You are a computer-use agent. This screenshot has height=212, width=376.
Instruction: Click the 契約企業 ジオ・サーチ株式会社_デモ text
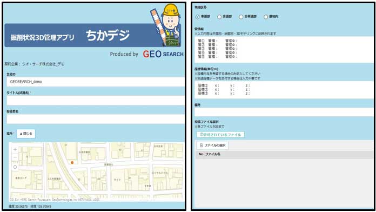(x=34, y=64)
